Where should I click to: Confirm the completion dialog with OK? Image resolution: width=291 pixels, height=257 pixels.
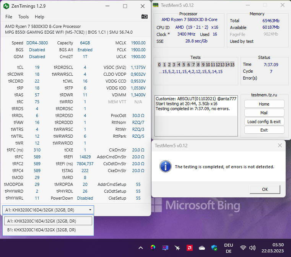pos(265,189)
